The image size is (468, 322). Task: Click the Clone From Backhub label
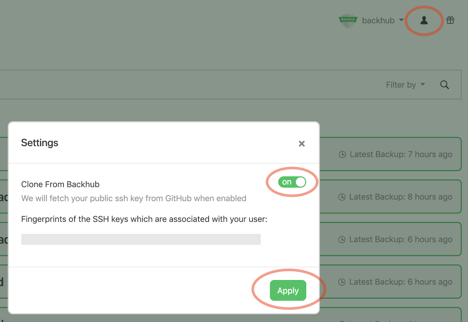[60, 184]
